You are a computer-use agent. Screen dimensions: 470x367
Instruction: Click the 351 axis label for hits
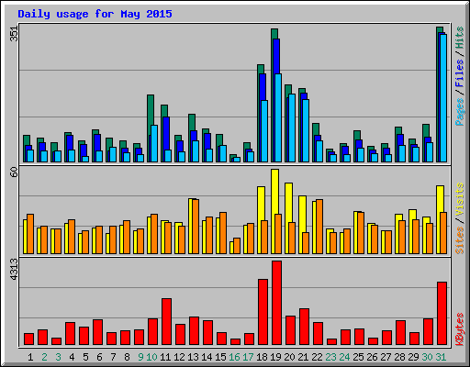(14, 33)
